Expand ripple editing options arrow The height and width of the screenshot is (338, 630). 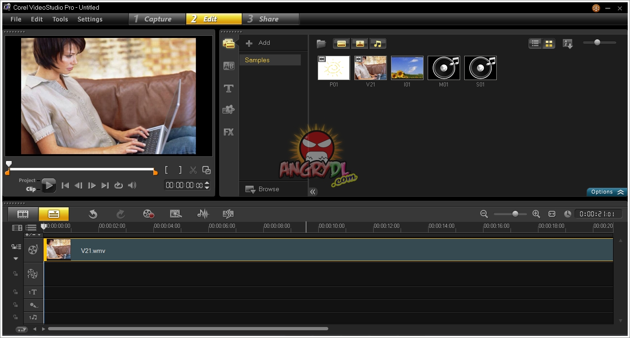coord(16,259)
